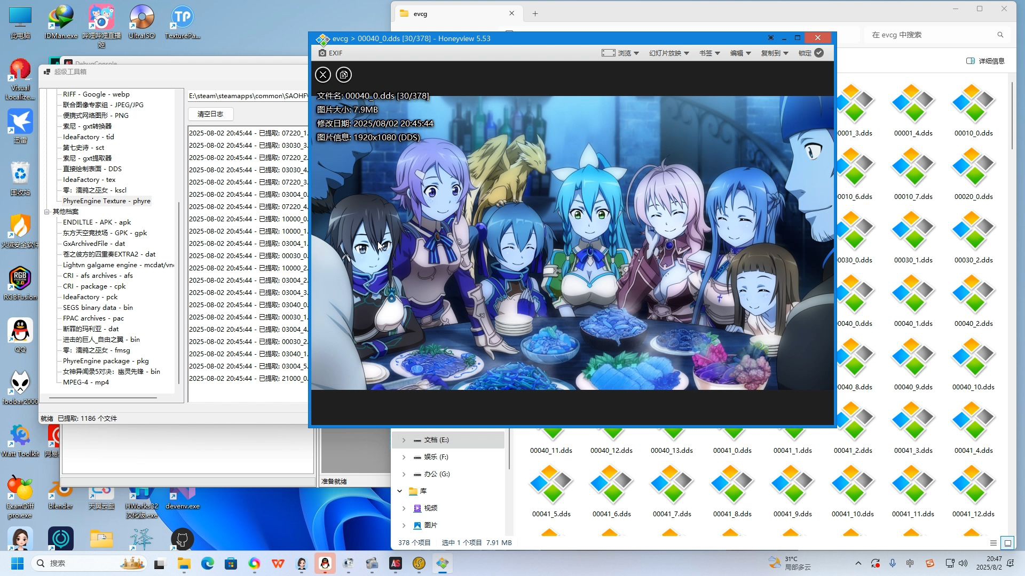Screen dimensions: 1025x576
Task: Close the image info overlay in Honeyview
Action: (x=323, y=75)
